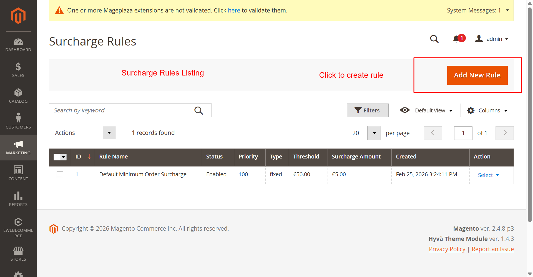533x277 pixels.
Task: Toggle the select-all checkbox in table header
Action: [x=57, y=157]
